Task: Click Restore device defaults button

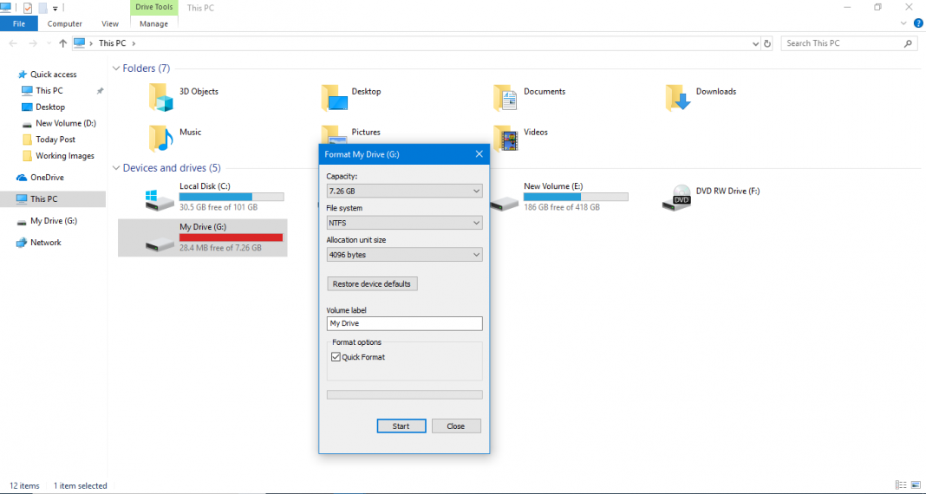Action: (x=373, y=284)
